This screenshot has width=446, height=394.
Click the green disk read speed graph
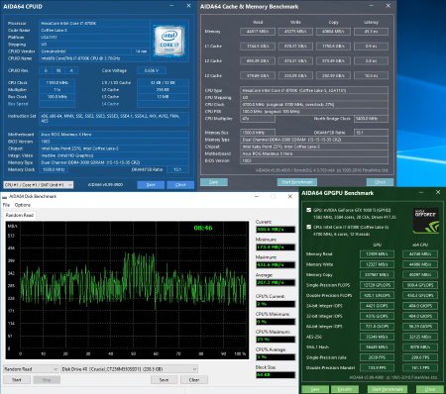127,290
